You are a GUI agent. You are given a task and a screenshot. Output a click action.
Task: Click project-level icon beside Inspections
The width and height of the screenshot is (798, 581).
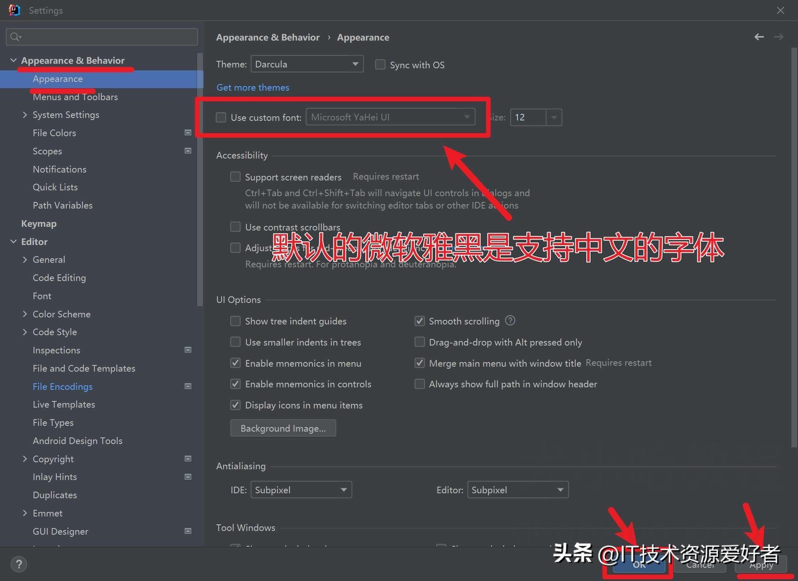point(188,350)
